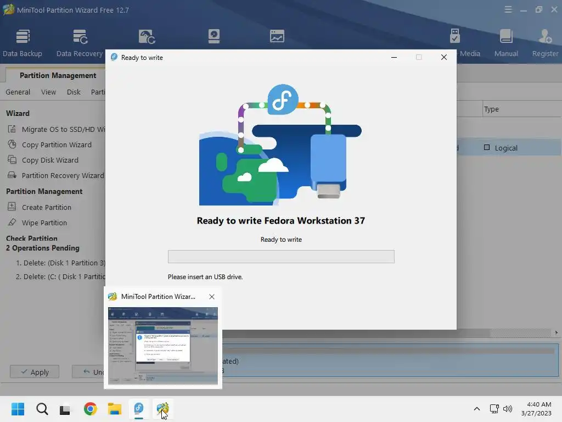Image resolution: width=562 pixels, height=422 pixels.
Task: Select pending operation Delete Disk 1 Partition 3
Action: (60, 263)
